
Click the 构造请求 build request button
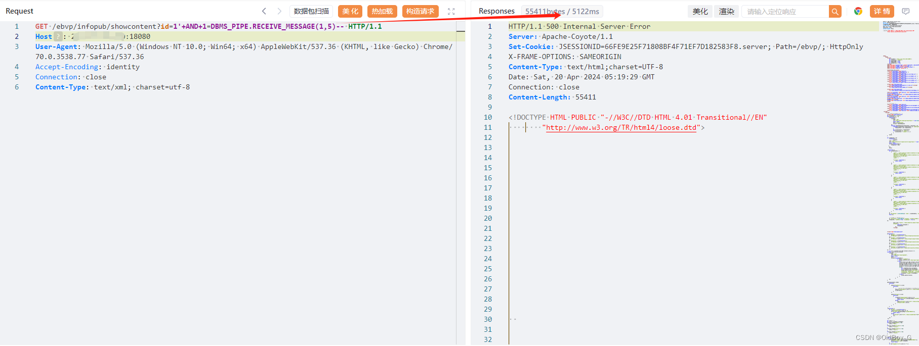click(420, 11)
